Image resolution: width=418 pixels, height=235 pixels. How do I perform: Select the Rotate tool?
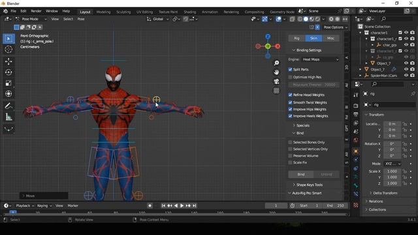click(8, 72)
